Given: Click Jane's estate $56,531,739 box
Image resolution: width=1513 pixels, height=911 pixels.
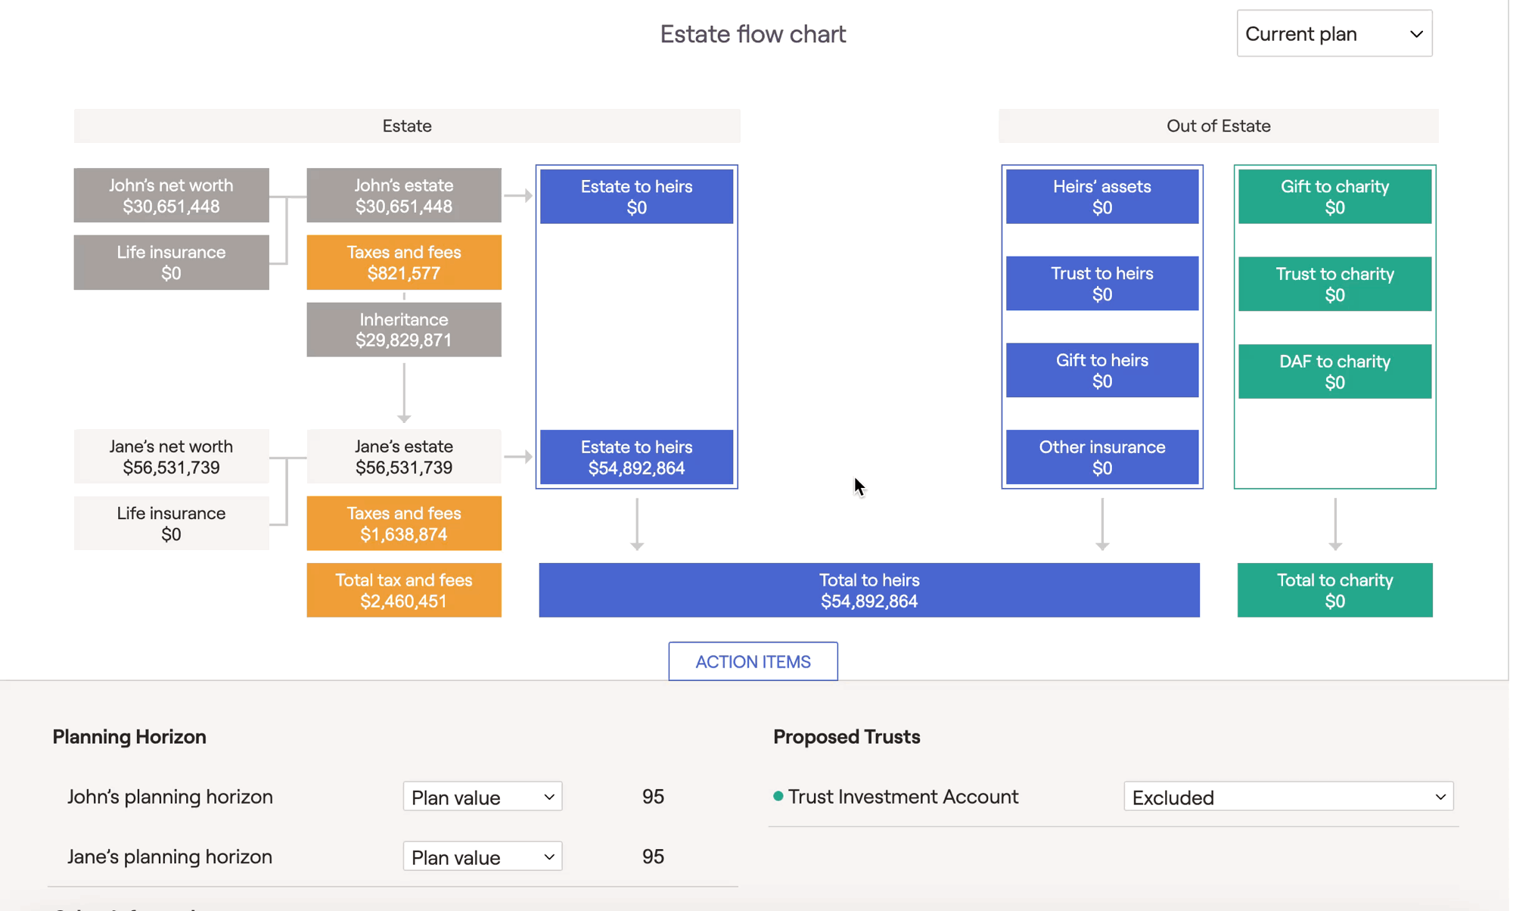Looking at the screenshot, I should click(403, 456).
